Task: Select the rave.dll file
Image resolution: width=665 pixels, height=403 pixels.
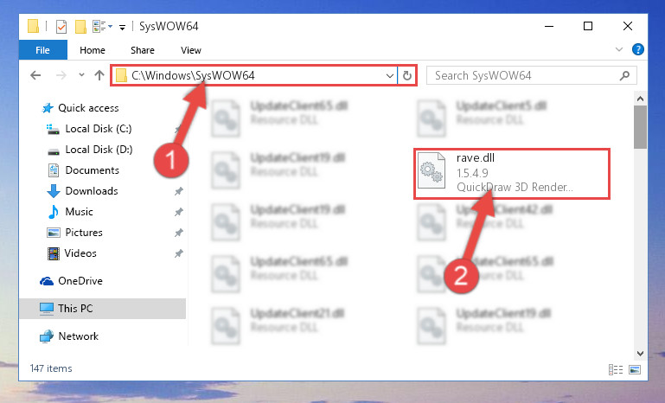Action: 512,174
